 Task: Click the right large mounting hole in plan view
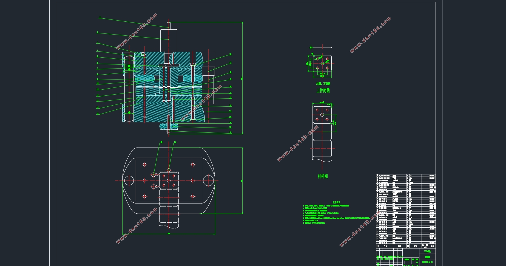[208, 181]
